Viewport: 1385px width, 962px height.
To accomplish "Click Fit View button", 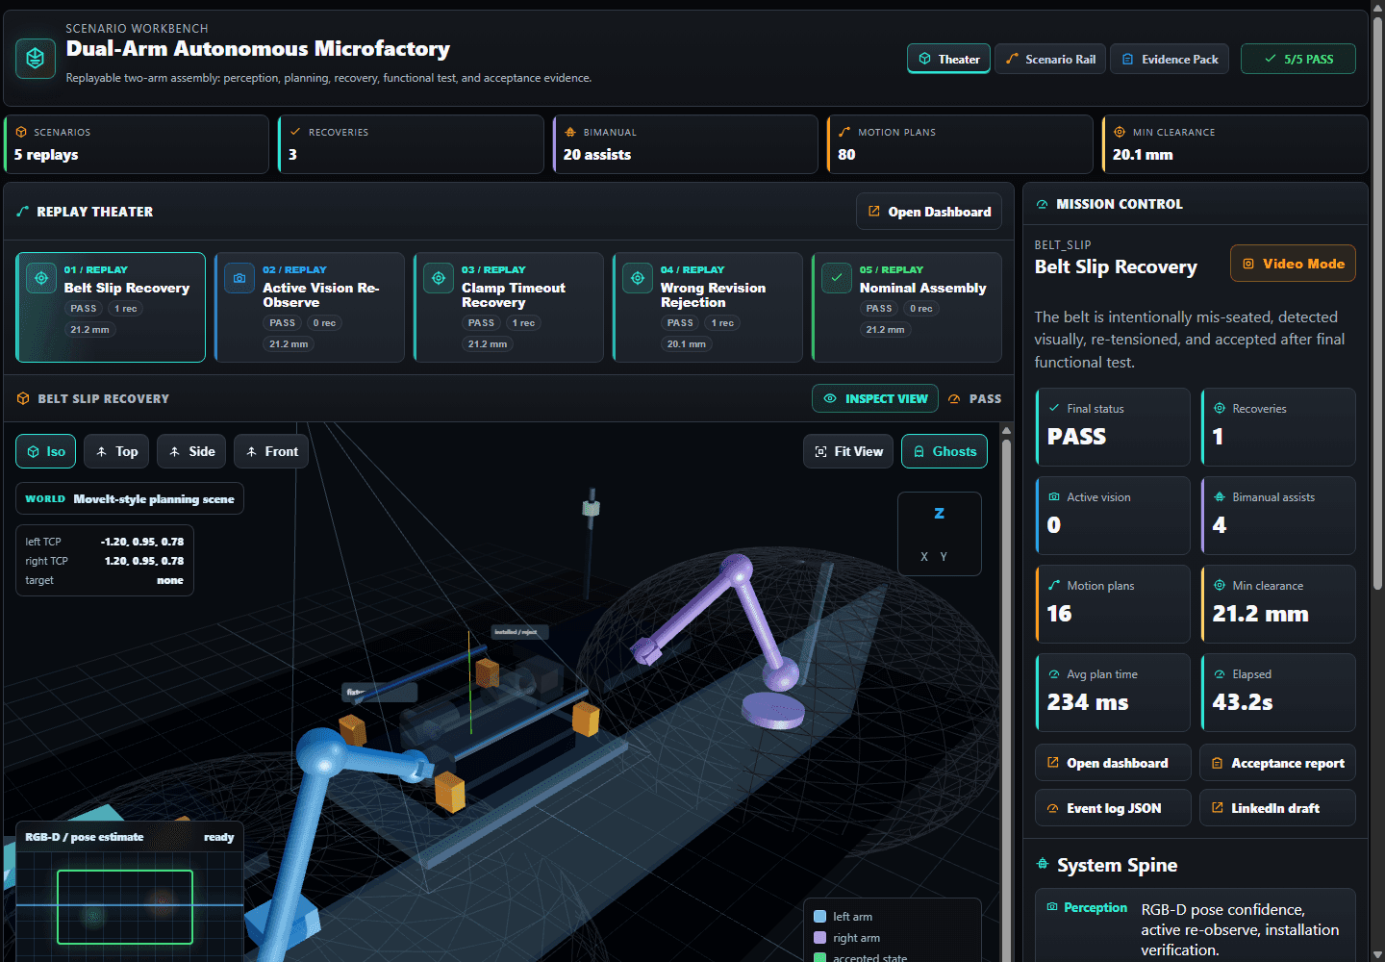I will [848, 451].
